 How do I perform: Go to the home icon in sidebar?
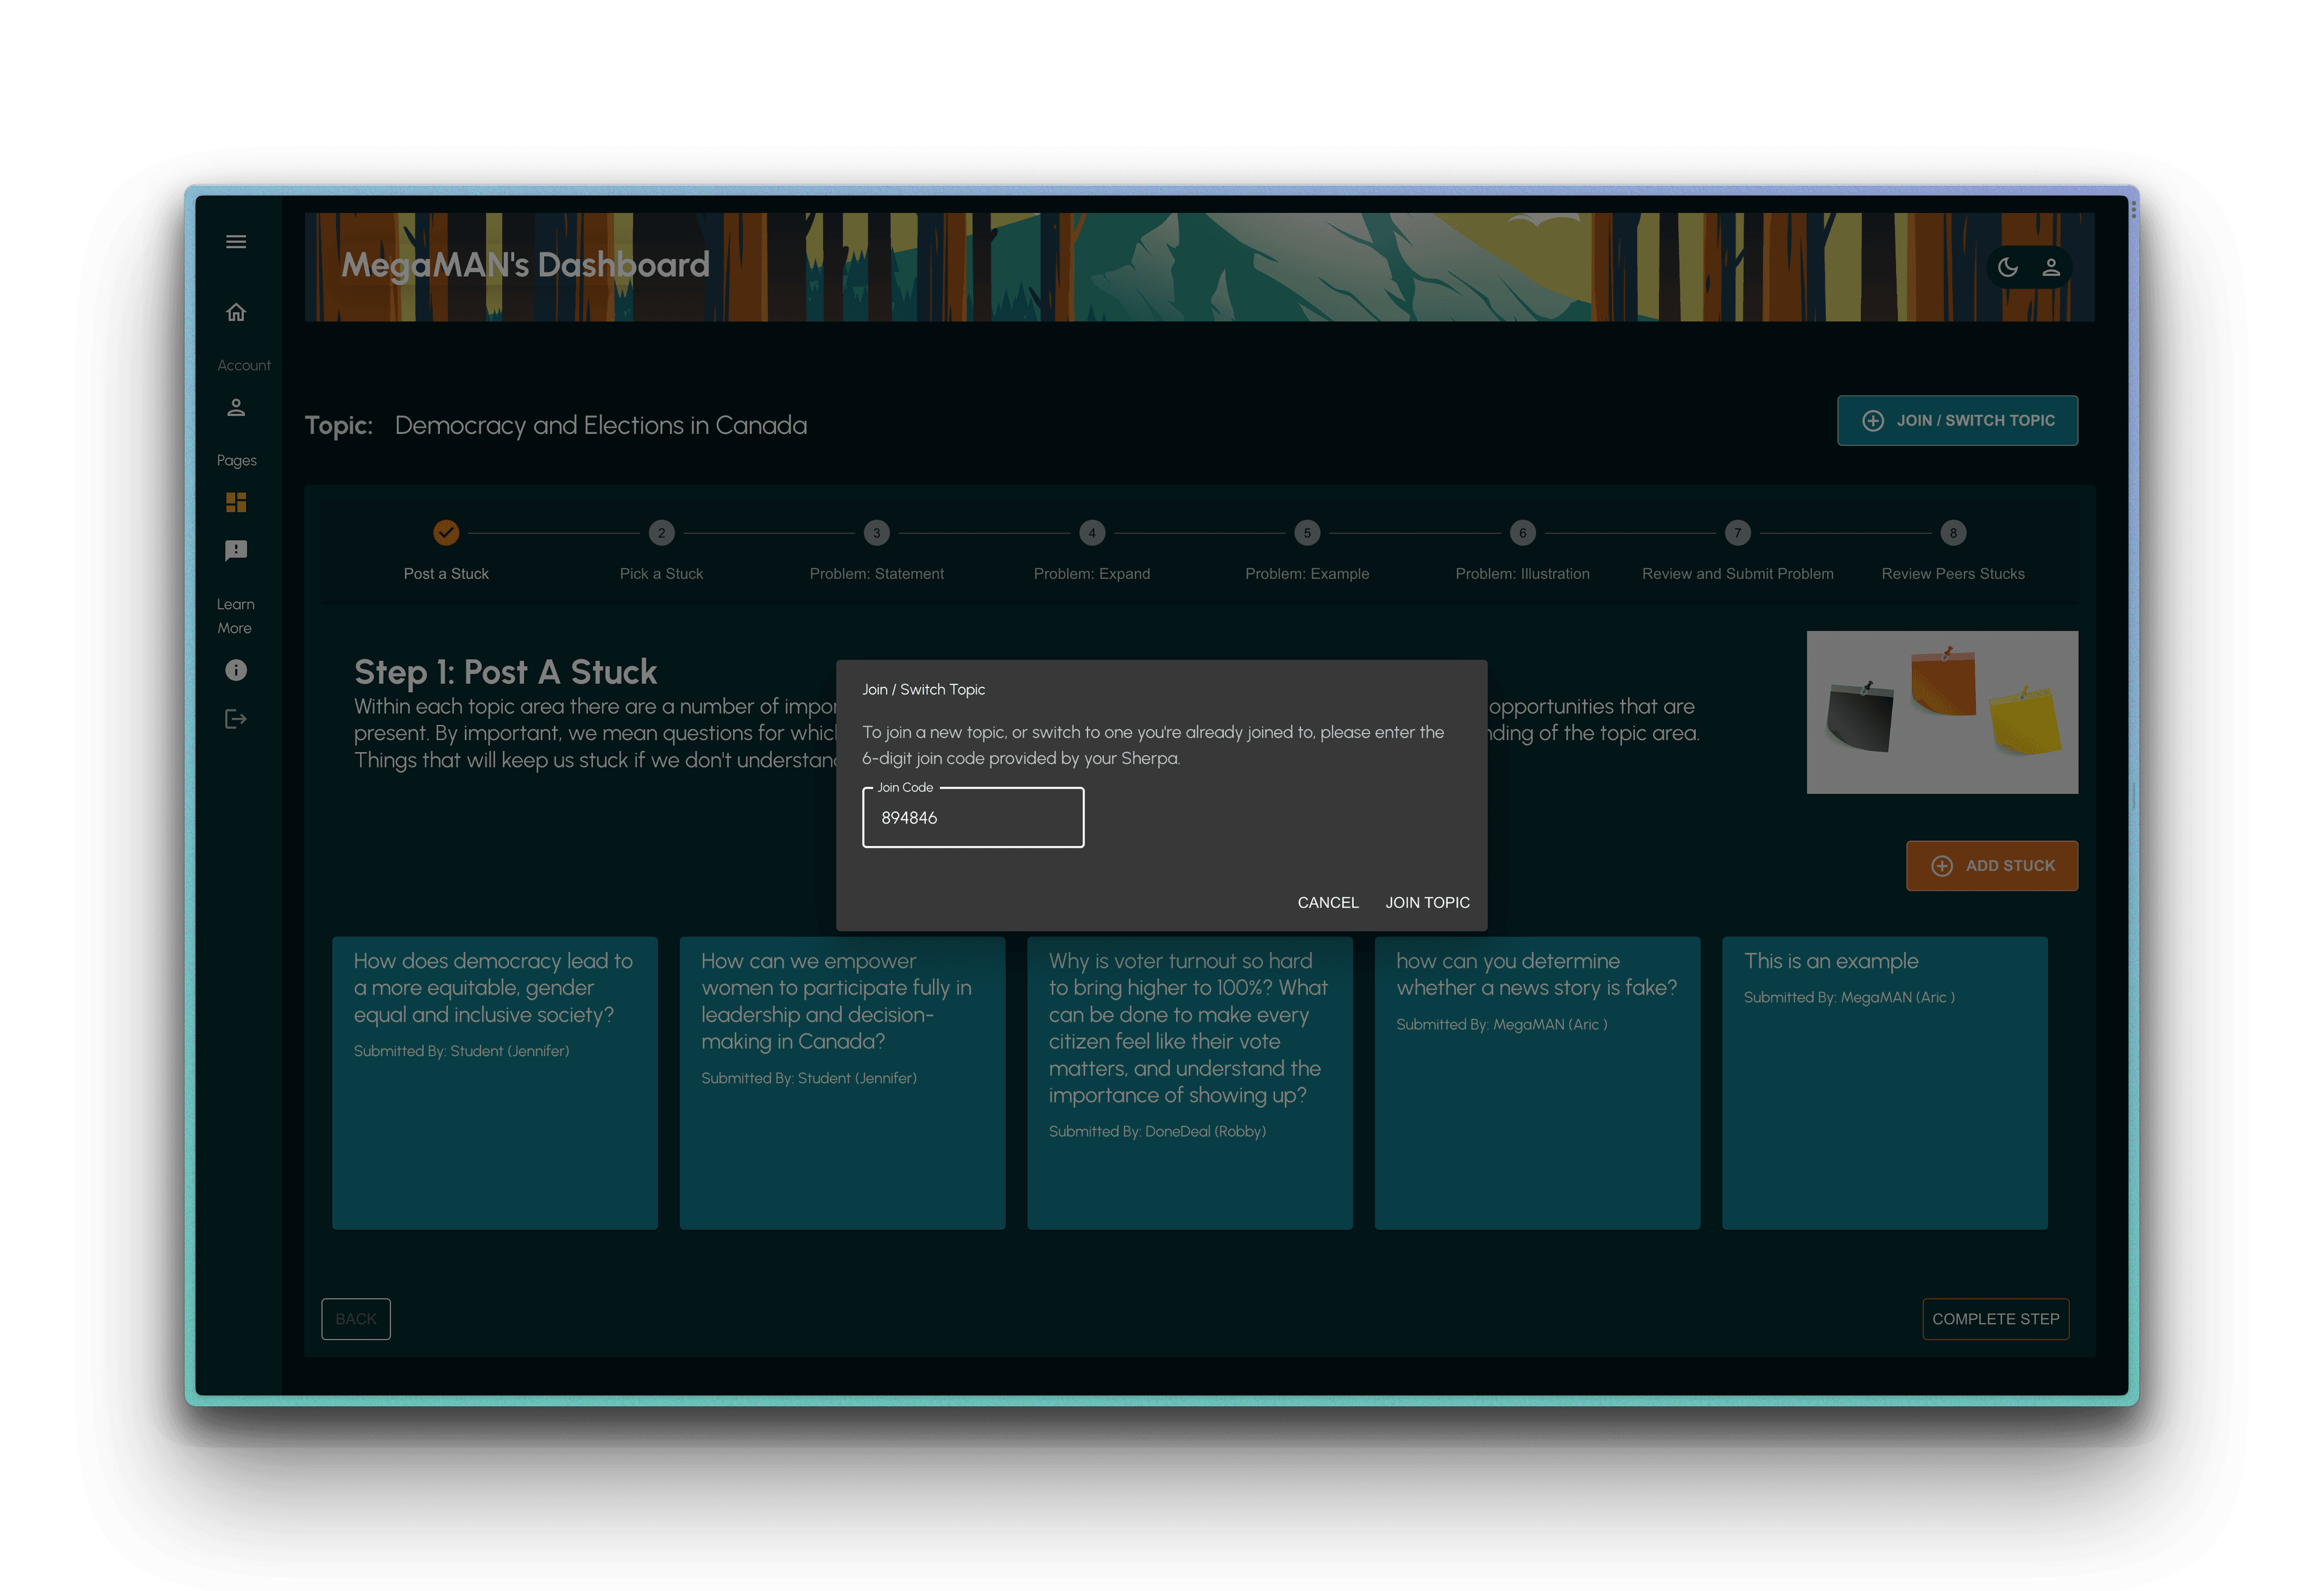coord(236,313)
